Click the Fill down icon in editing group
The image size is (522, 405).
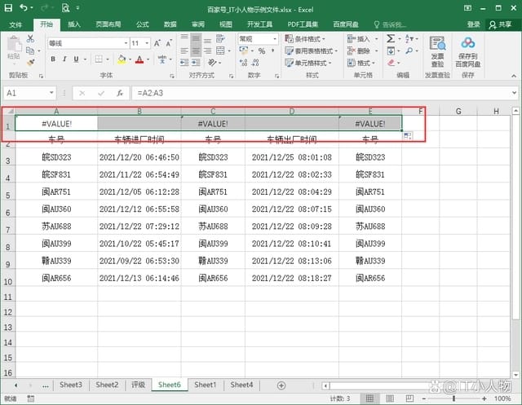click(391, 51)
